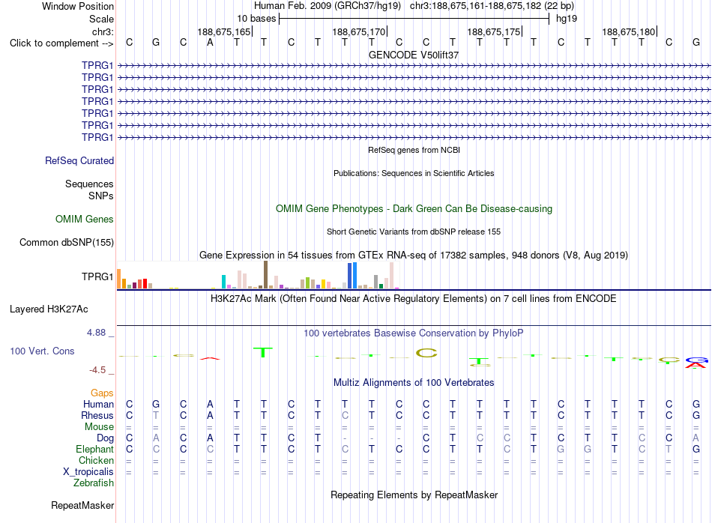The width and height of the screenshot is (712, 523).
Task: Click the GENCODE V50lift37 track title
Action: (x=414, y=55)
